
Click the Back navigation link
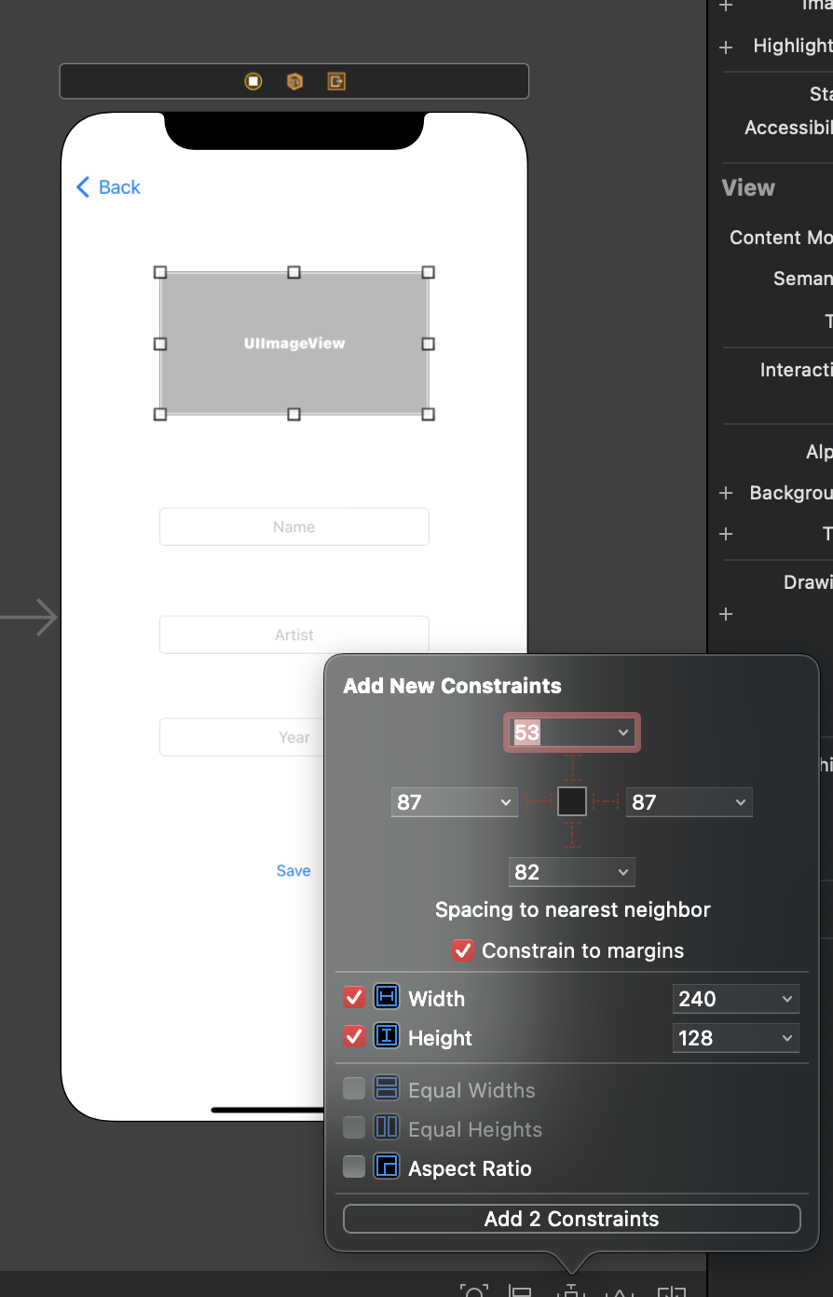tap(107, 187)
